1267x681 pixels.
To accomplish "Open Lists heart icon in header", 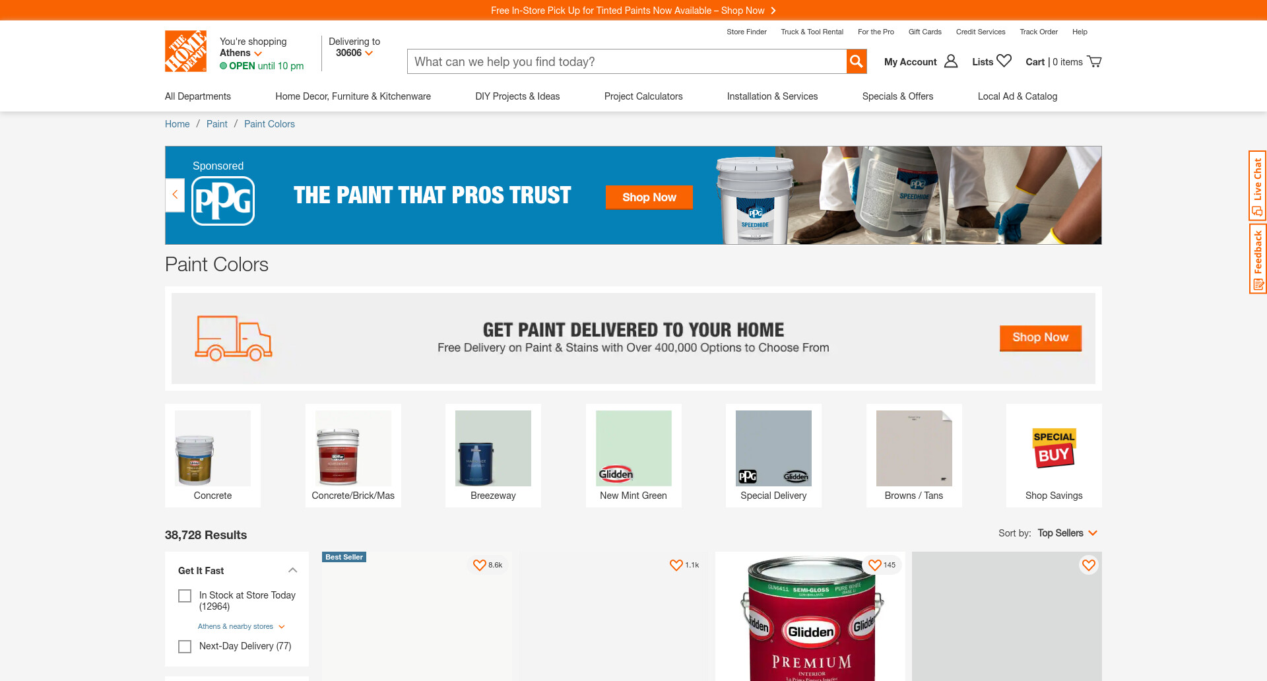I will (x=1004, y=61).
